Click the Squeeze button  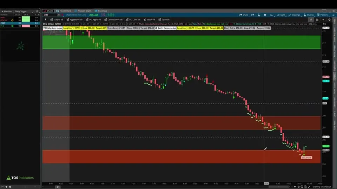pyautogui.click(x=164, y=20)
